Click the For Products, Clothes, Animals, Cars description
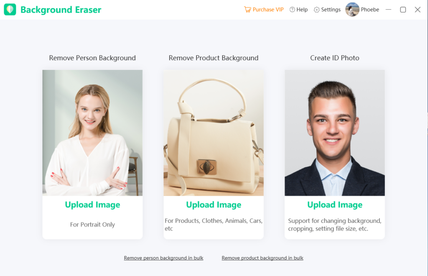 pos(214,225)
